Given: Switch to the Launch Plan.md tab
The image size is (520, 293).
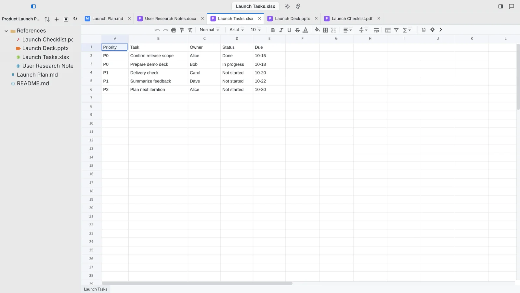Looking at the screenshot, I should tap(108, 19).
